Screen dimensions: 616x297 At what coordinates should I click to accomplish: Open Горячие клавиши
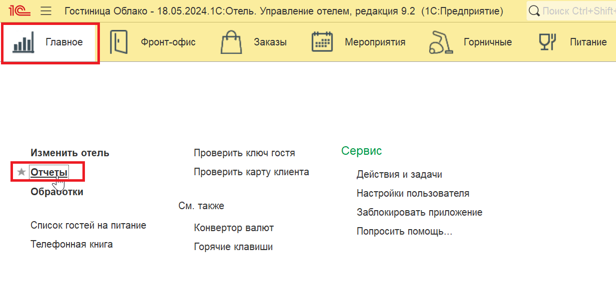point(233,247)
